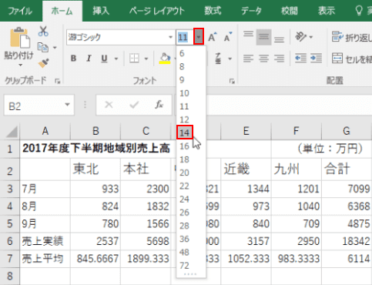The height and width of the screenshot is (285, 372).
Task: Click the Borders icon
Action: [134, 59]
